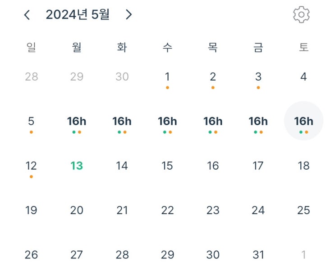Select Tuesday's 16h fasting day
Viewport: 335px width, 280px height.
(x=122, y=121)
